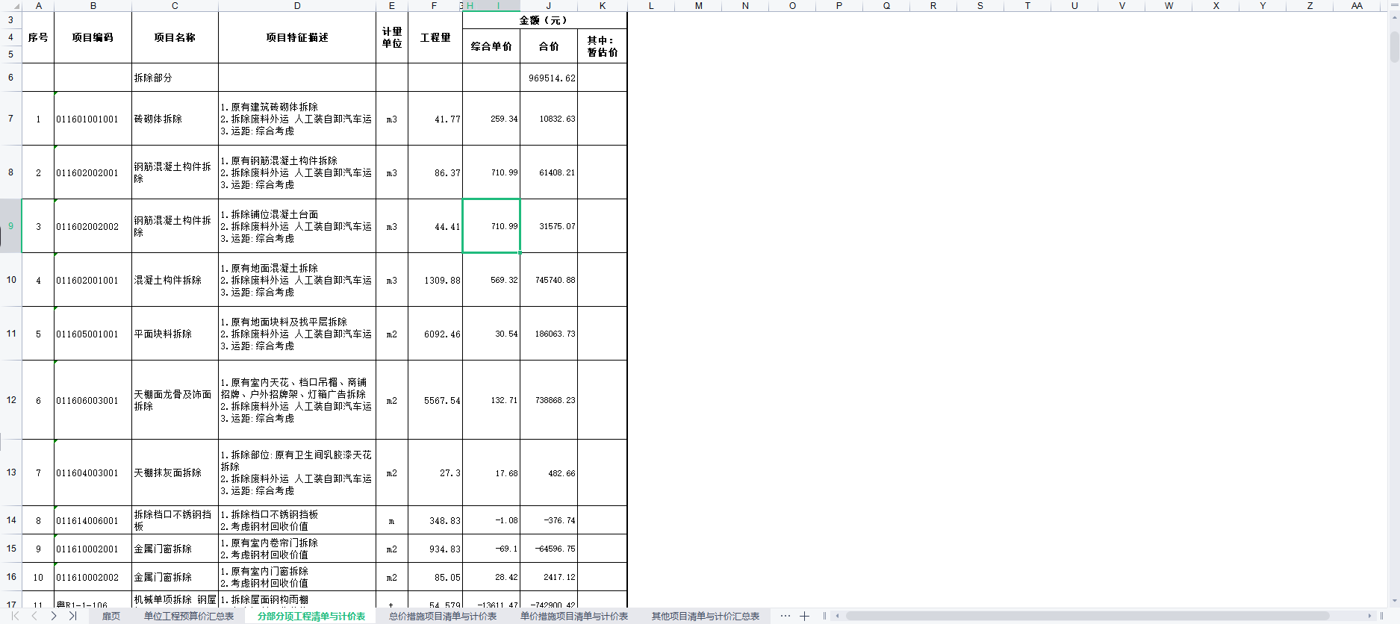This screenshot has height=624, width=1400.
Task: Select unit price cell 132.71
Action: [491, 400]
